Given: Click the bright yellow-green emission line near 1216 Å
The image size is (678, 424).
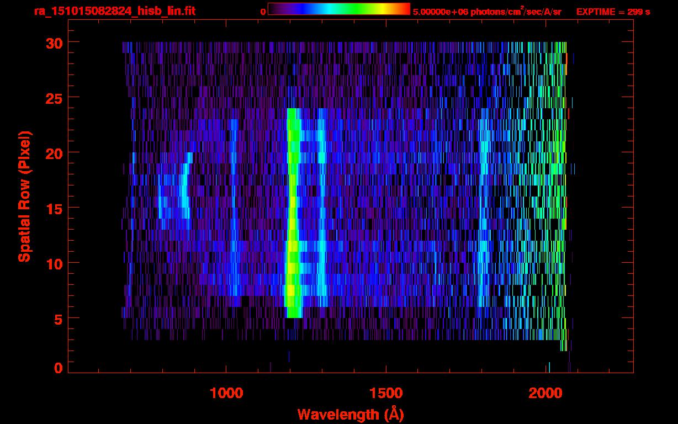Looking at the screenshot, I should tap(293, 213).
